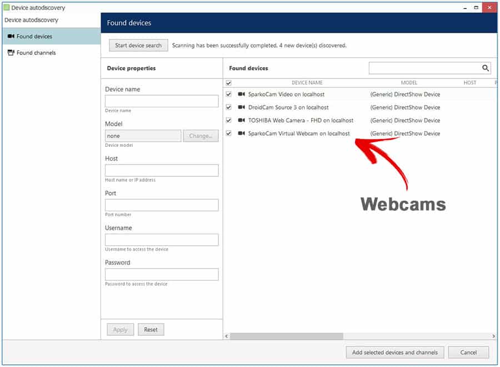
Task: Click the Device autodiscovery app icon in title bar
Action: coord(6,8)
